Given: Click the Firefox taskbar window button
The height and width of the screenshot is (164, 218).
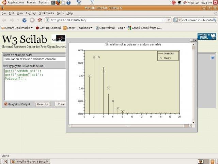Looking at the screenshot, I should pyautogui.click(x=30, y=161).
